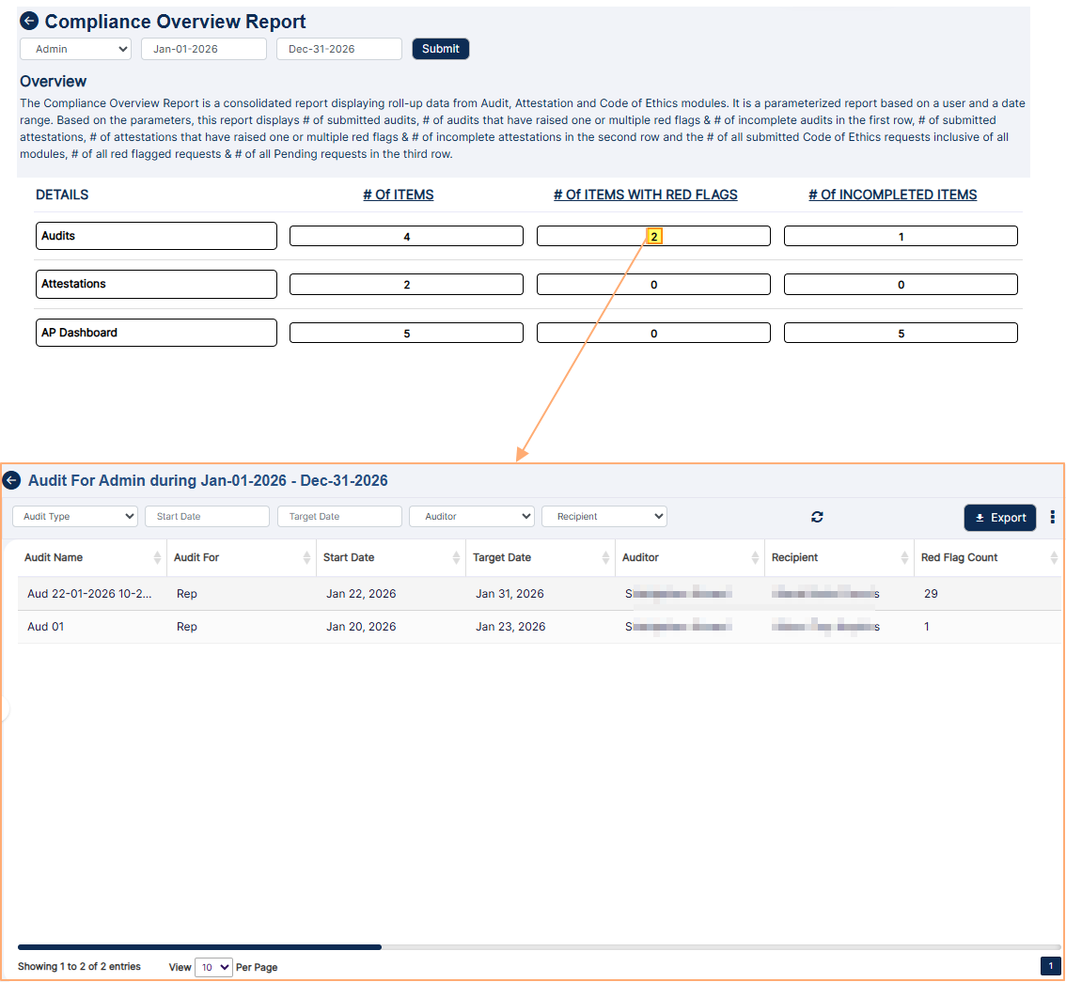Open the Admin user dropdown
The width and height of the screenshot is (1066, 982).
click(x=75, y=49)
